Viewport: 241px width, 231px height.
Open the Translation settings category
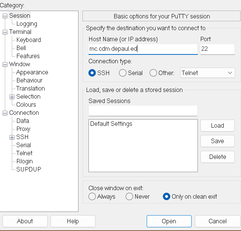31,89
